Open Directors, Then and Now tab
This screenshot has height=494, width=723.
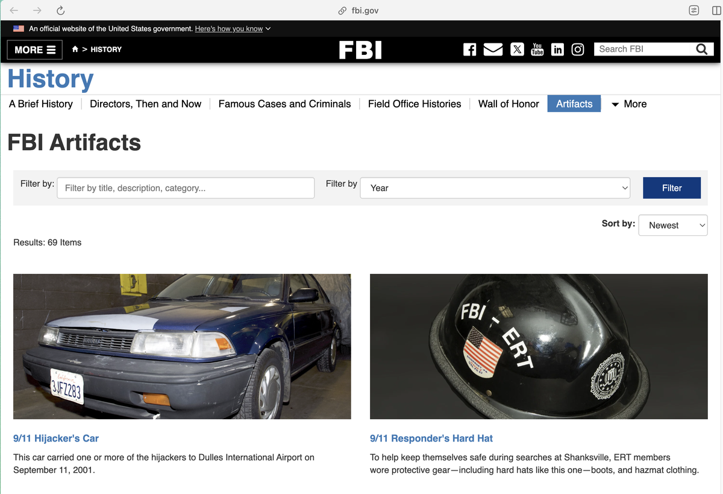(146, 104)
